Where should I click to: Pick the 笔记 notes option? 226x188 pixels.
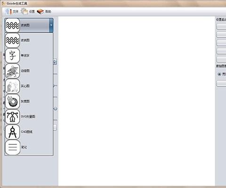(x=29, y=147)
